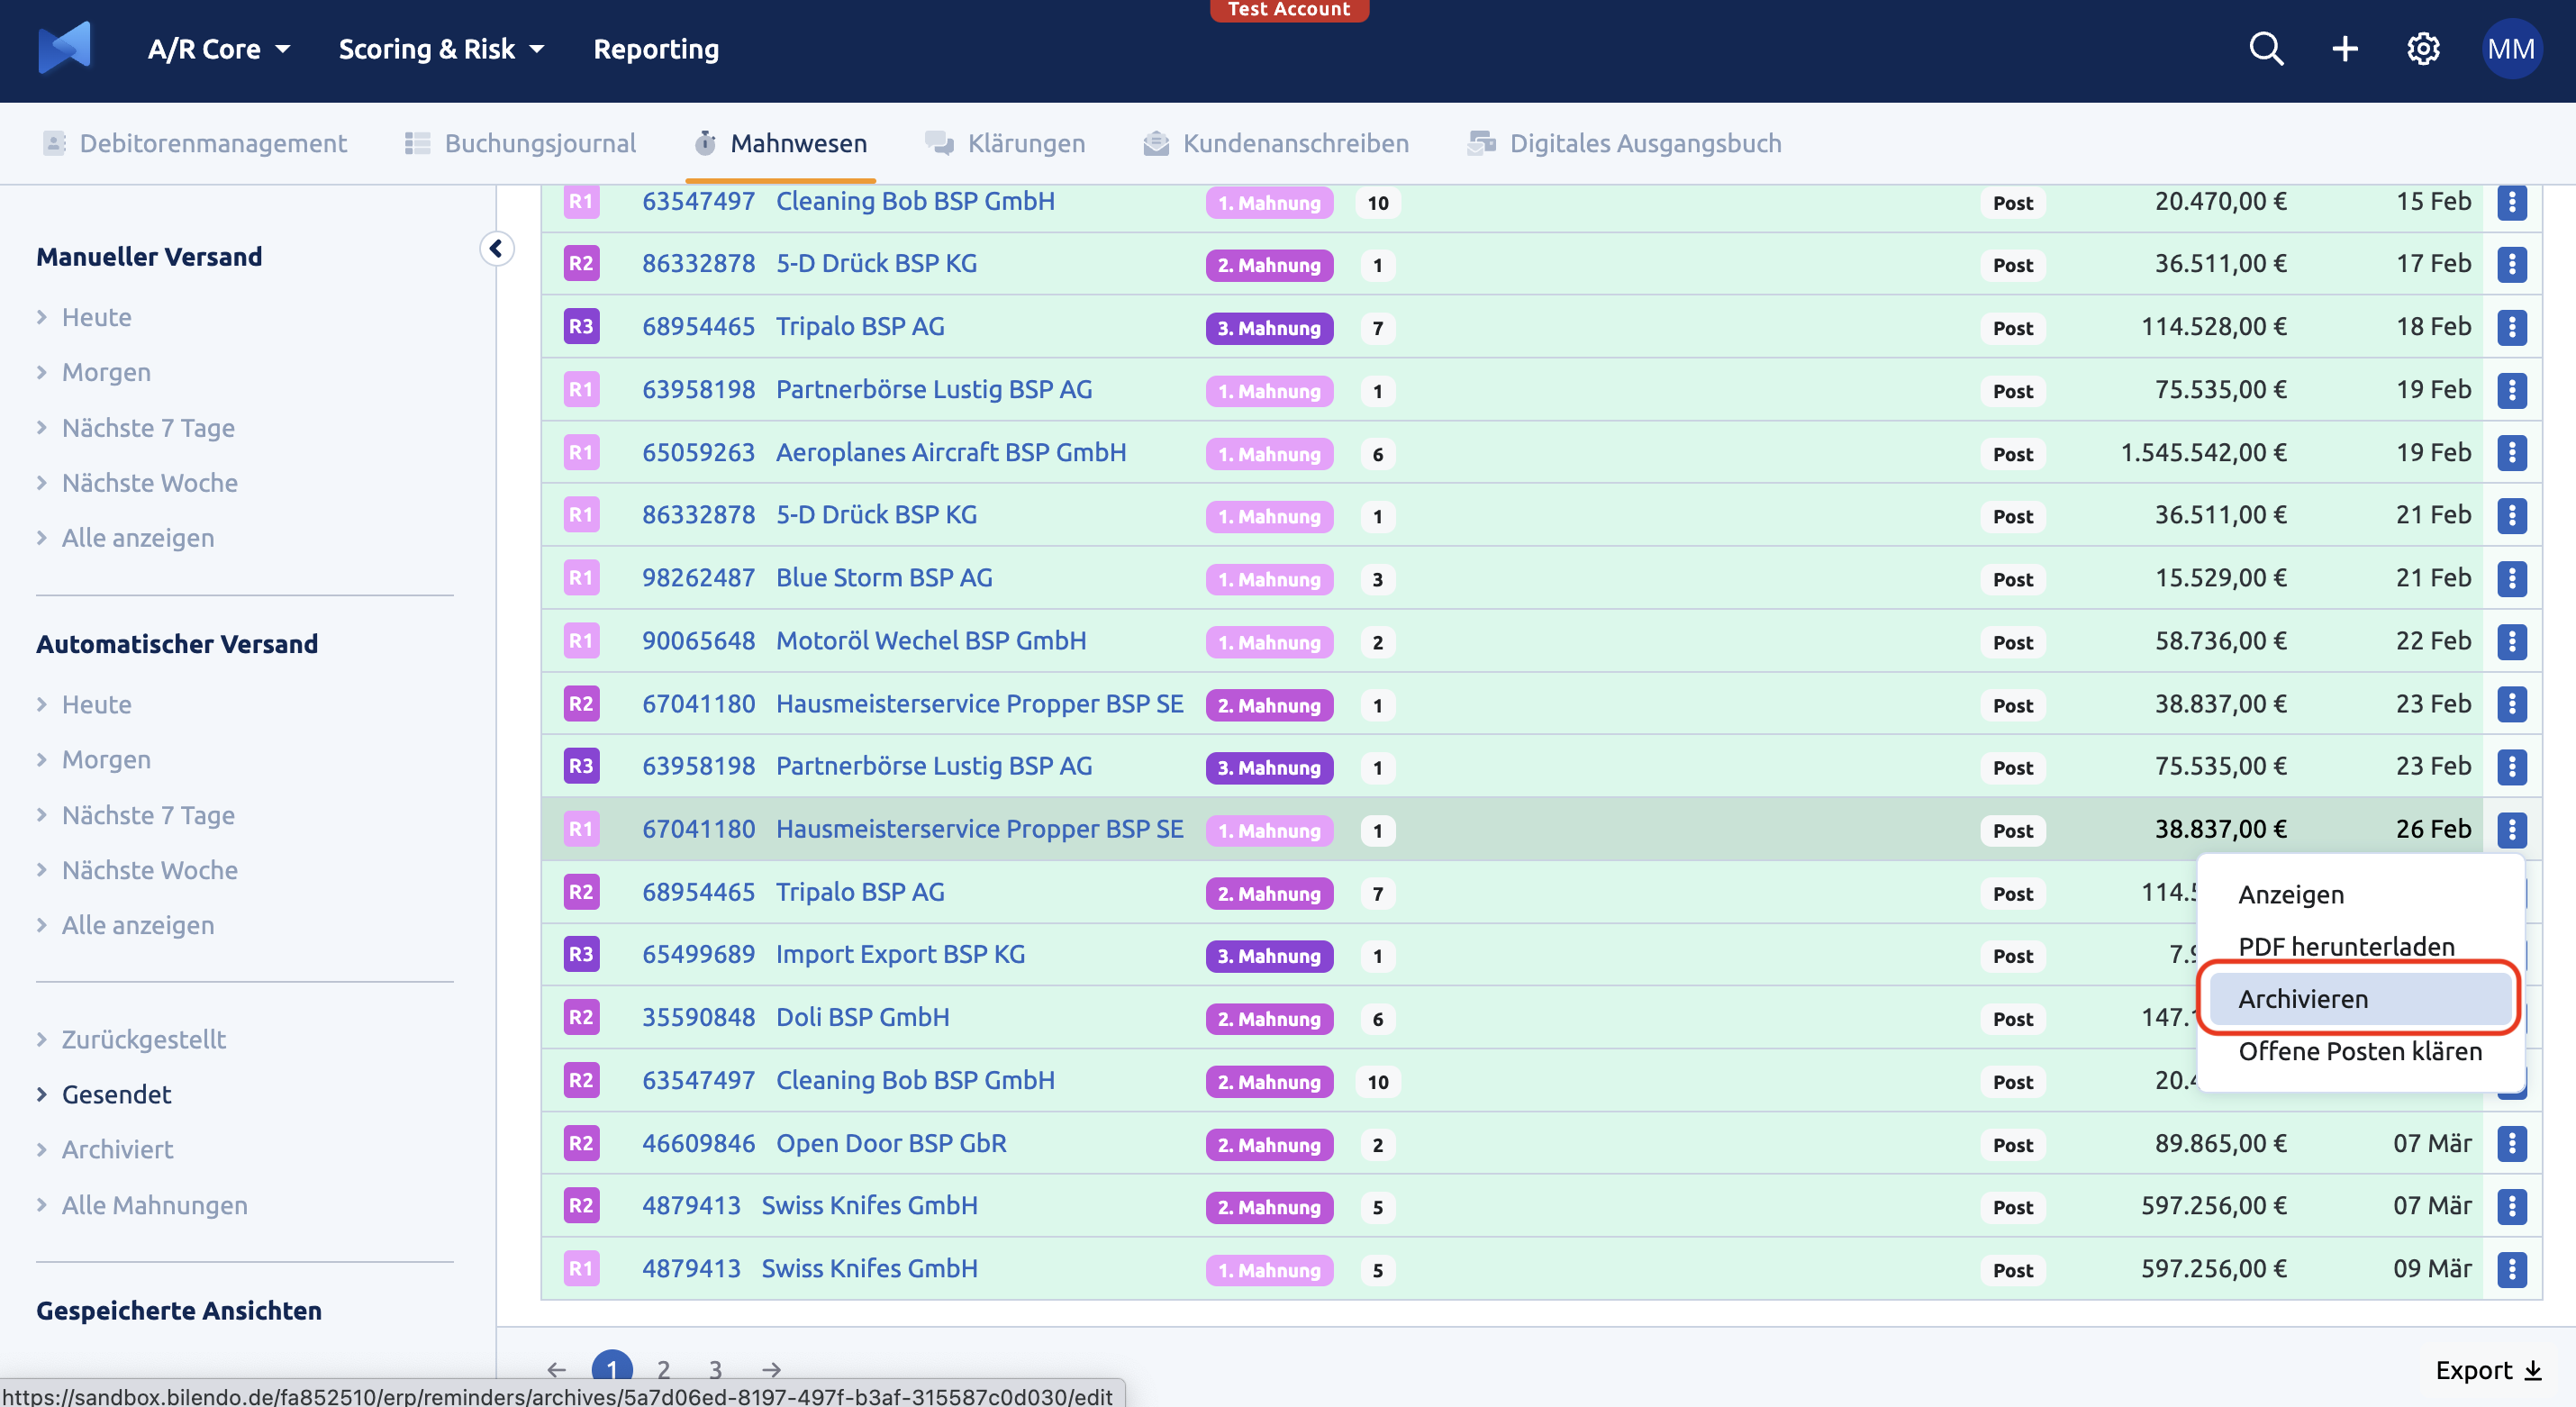Open three-dot menu for Cleaning Bob 15 Feb row
The width and height of the screenshot is (2576, 1407).
(x=2512, y=202)
